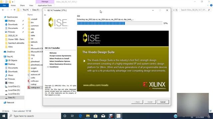Open the View ribbon tab

31,5
